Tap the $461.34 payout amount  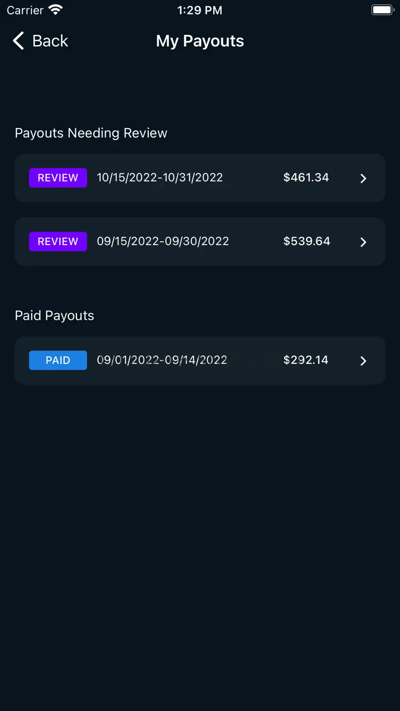click(x=306, y=177)
